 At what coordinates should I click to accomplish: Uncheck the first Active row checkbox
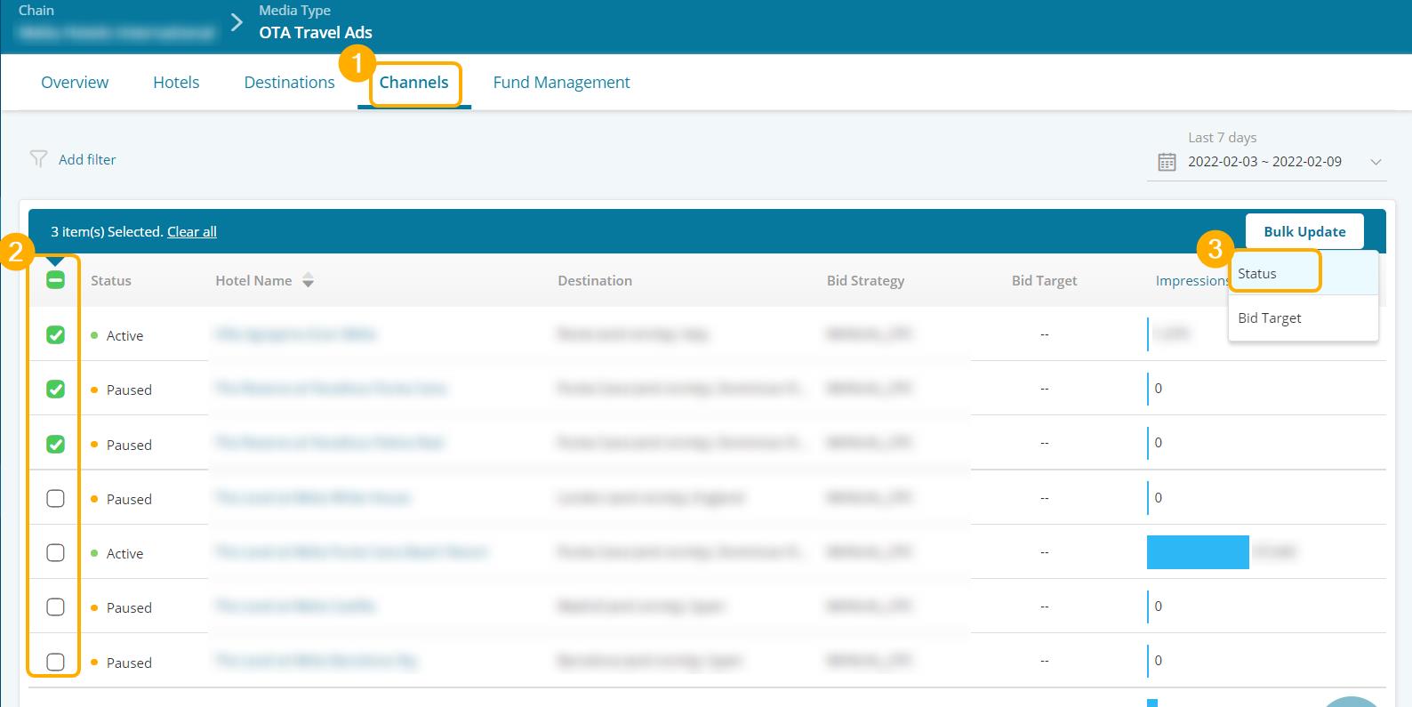click(x=55, y=335)
